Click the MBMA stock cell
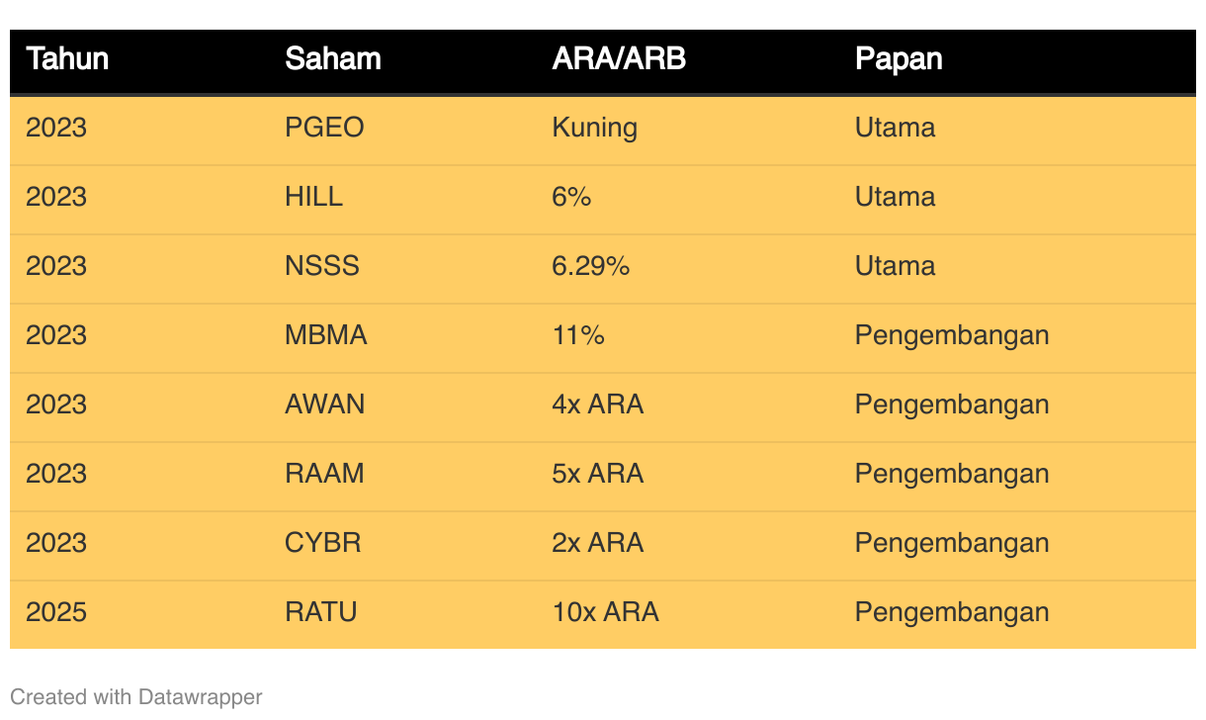Image resolution: width=1206 pixels, height=720 pixels. click(325, 335)
